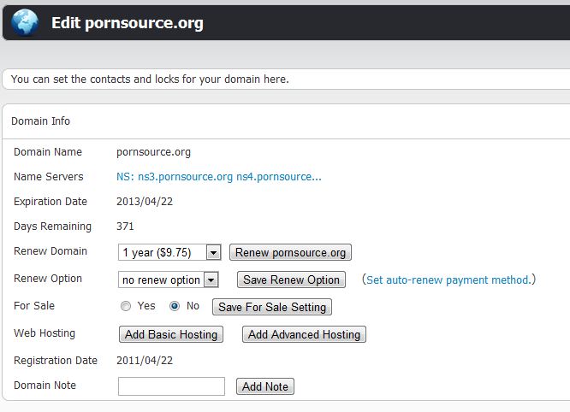
Task: Click the Save For Sale Setting button
Action: coord(271,307)
